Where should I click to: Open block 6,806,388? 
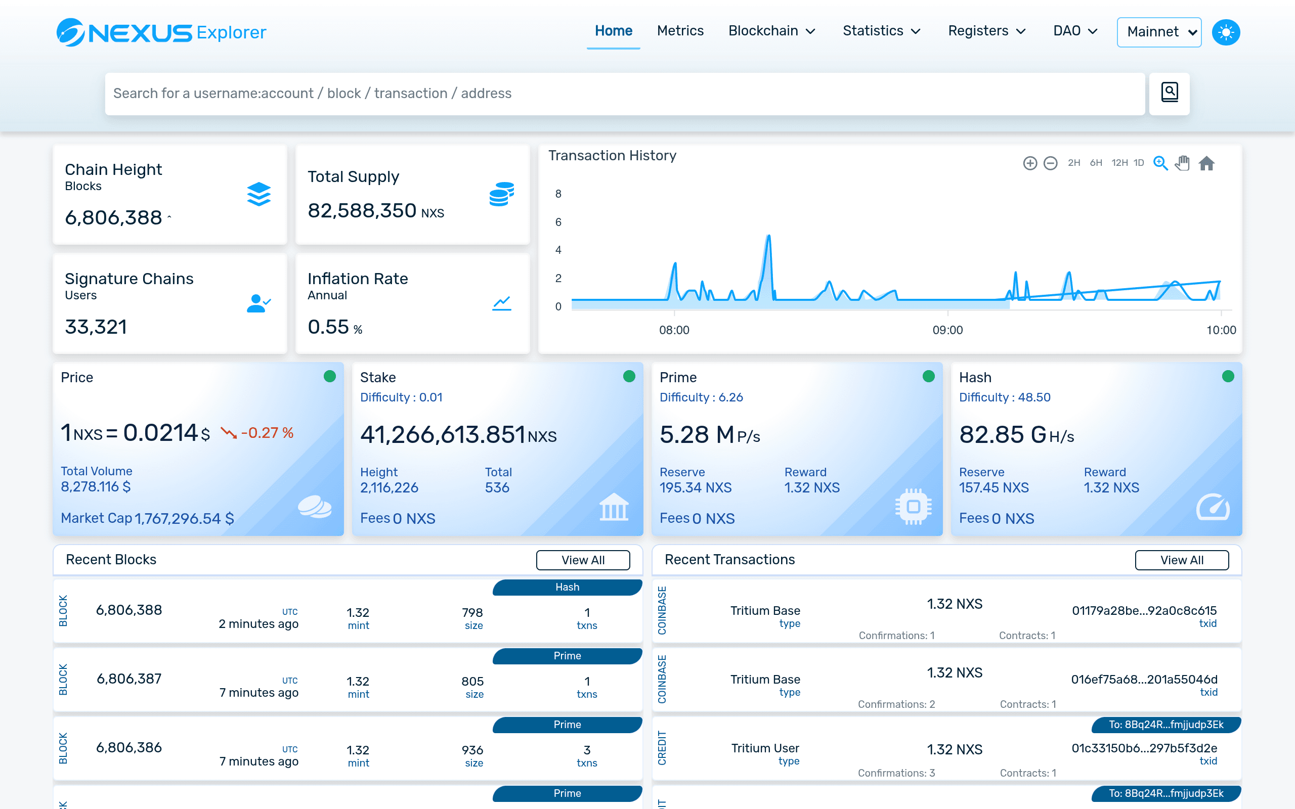click(x=129, y=610)
